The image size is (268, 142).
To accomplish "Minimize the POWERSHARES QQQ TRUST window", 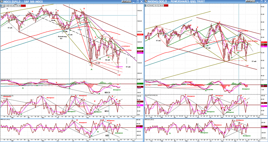I will coord(257,2).
